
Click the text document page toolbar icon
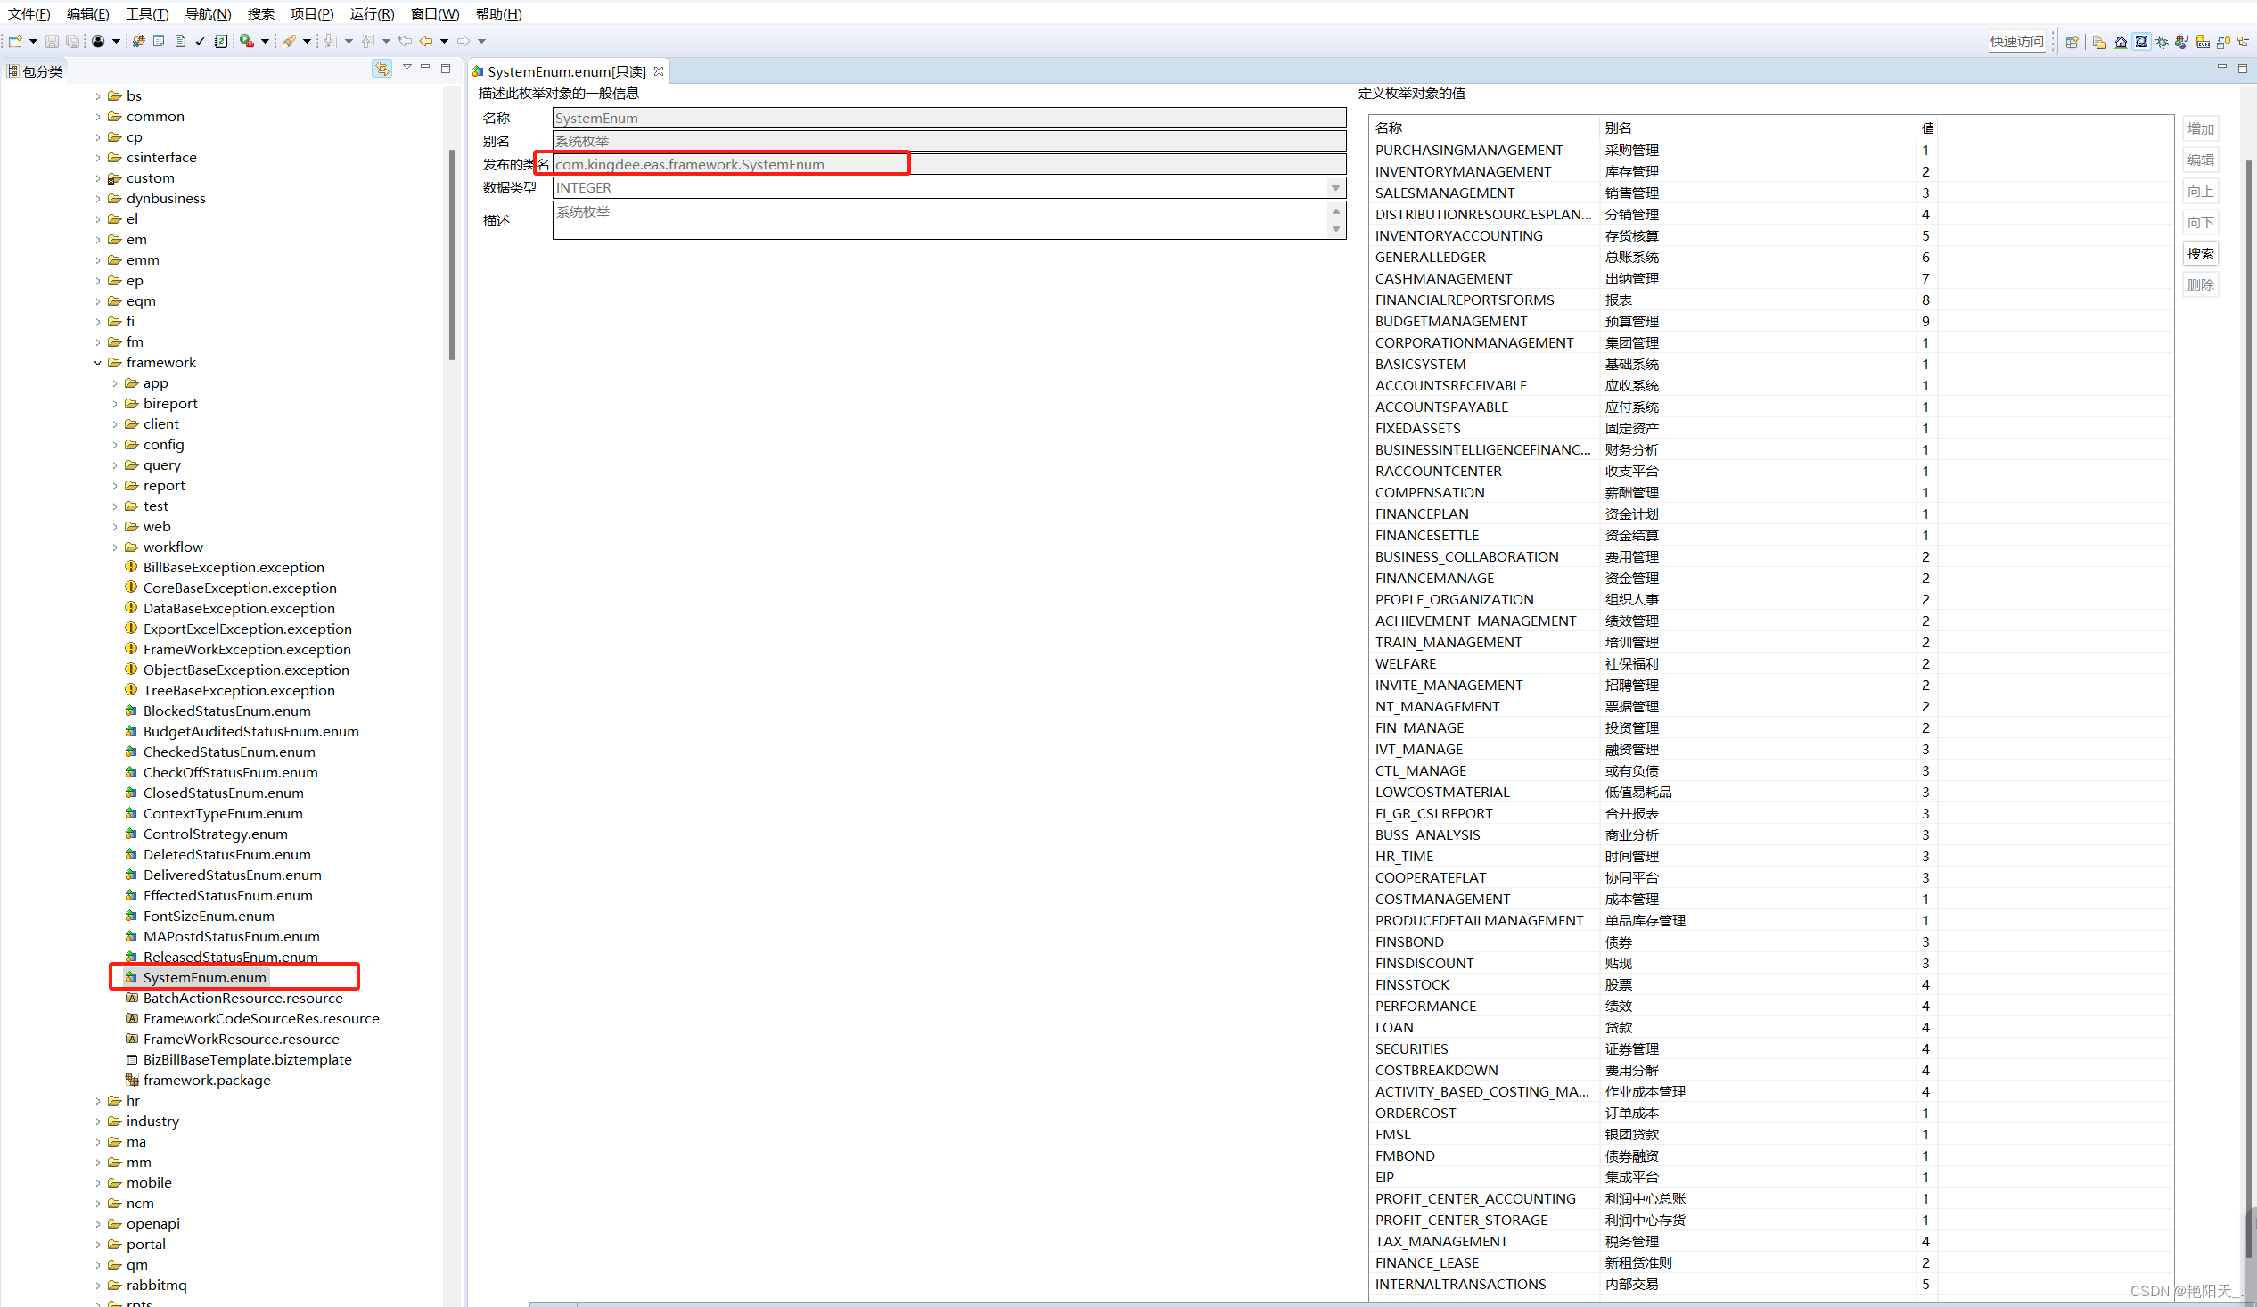pos(180,41)
